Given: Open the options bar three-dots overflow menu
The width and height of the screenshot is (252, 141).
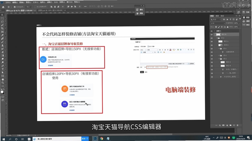Looking at the screenshot, I should tap(85, 7).
